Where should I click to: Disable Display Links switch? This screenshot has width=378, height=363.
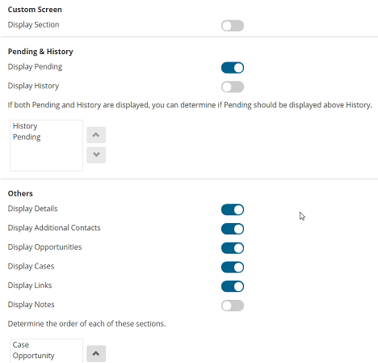pyautogui.click(x=233, y=286)
